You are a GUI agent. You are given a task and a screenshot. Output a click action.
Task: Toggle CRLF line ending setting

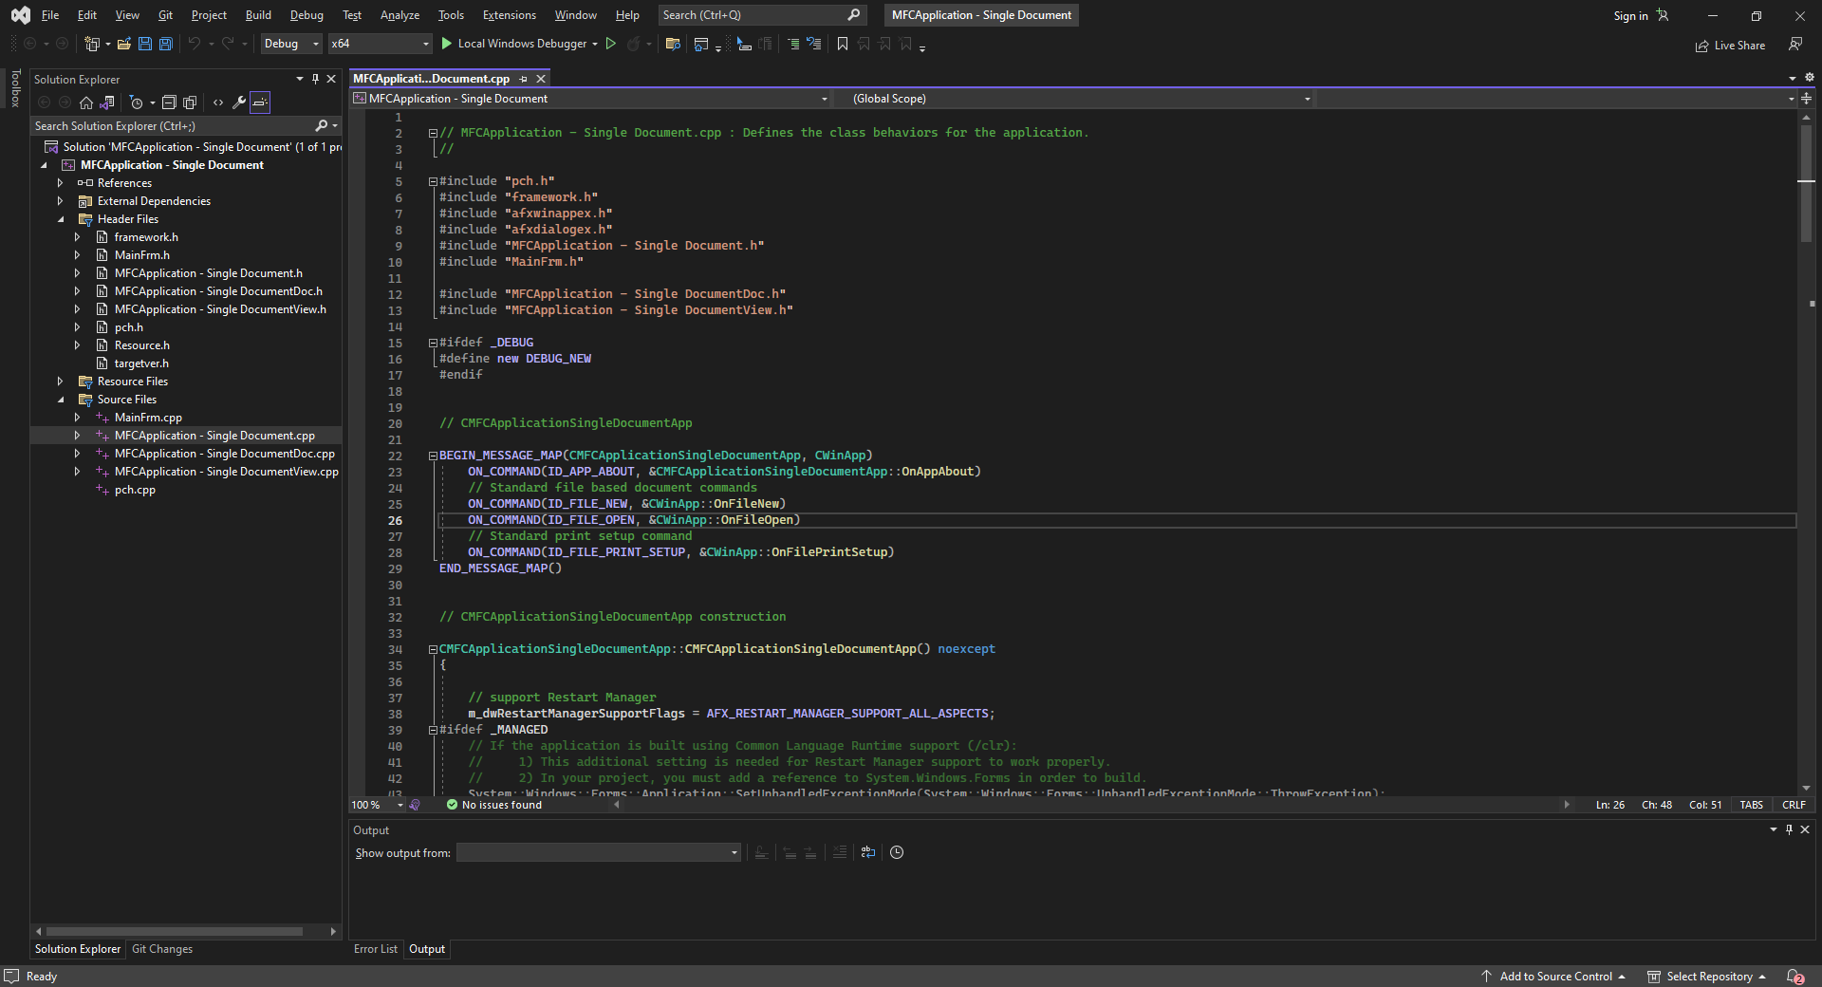(x=1794, y=805)
